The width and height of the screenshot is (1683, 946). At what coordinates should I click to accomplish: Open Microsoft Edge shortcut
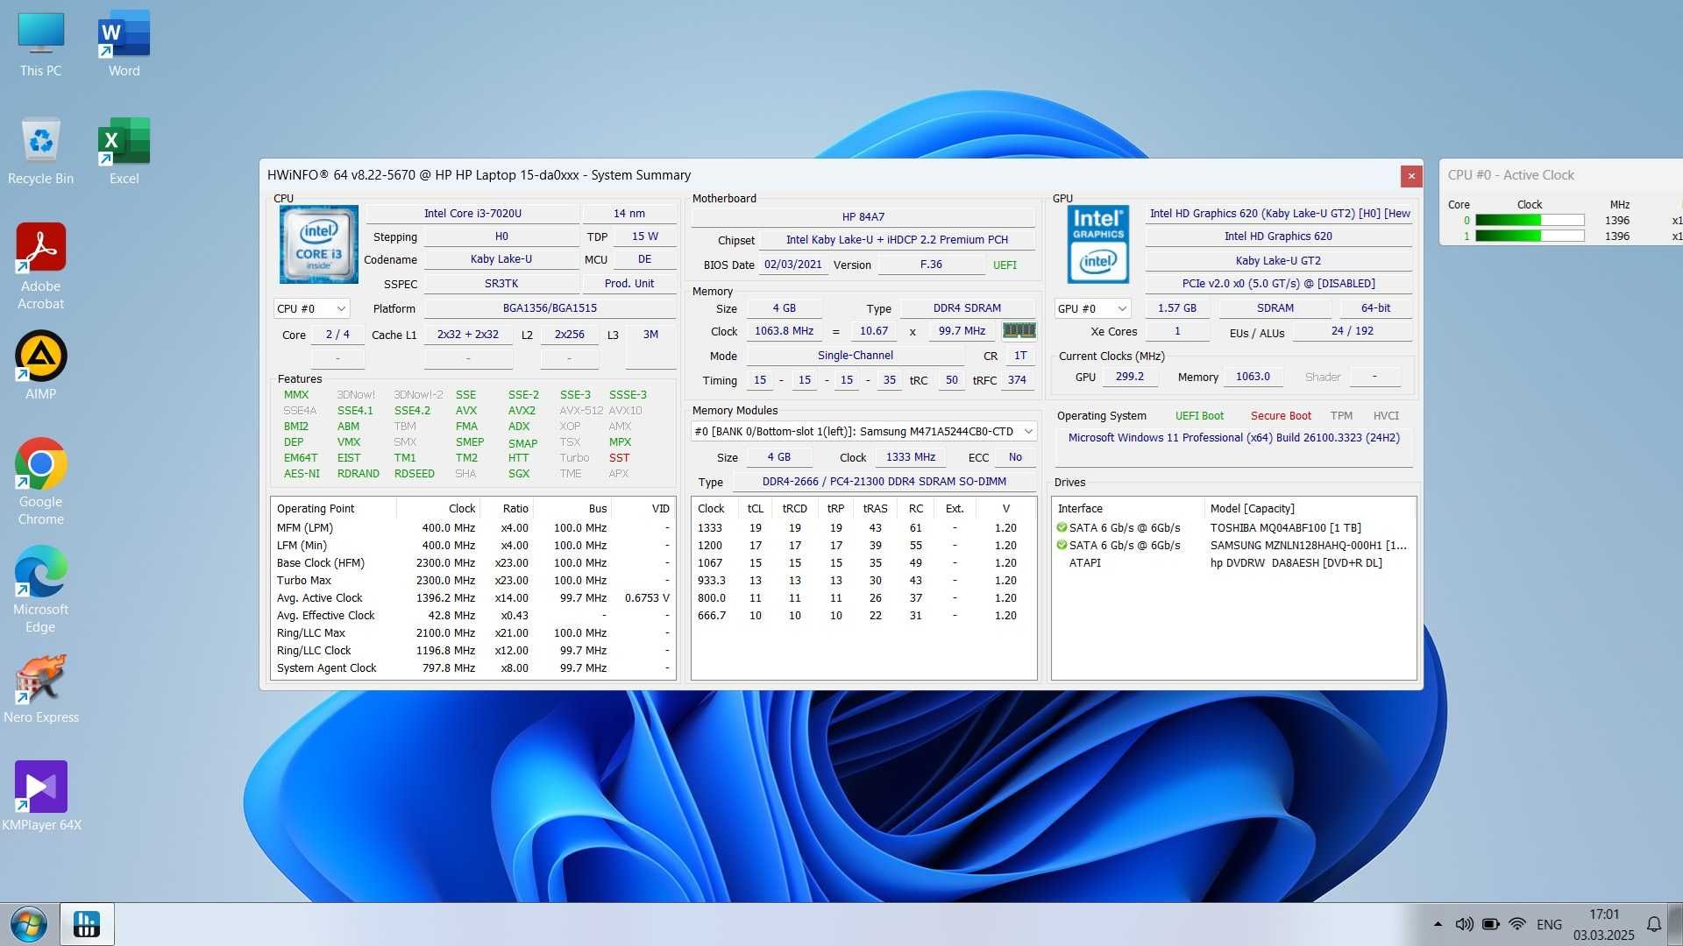pyautogui.click(x=40, y=589)
